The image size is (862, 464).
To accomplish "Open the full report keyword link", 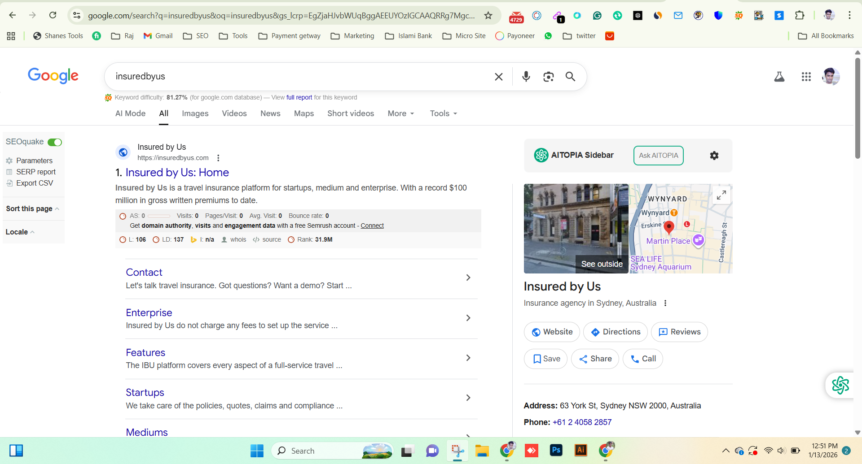I will click(x=299, y=97).
